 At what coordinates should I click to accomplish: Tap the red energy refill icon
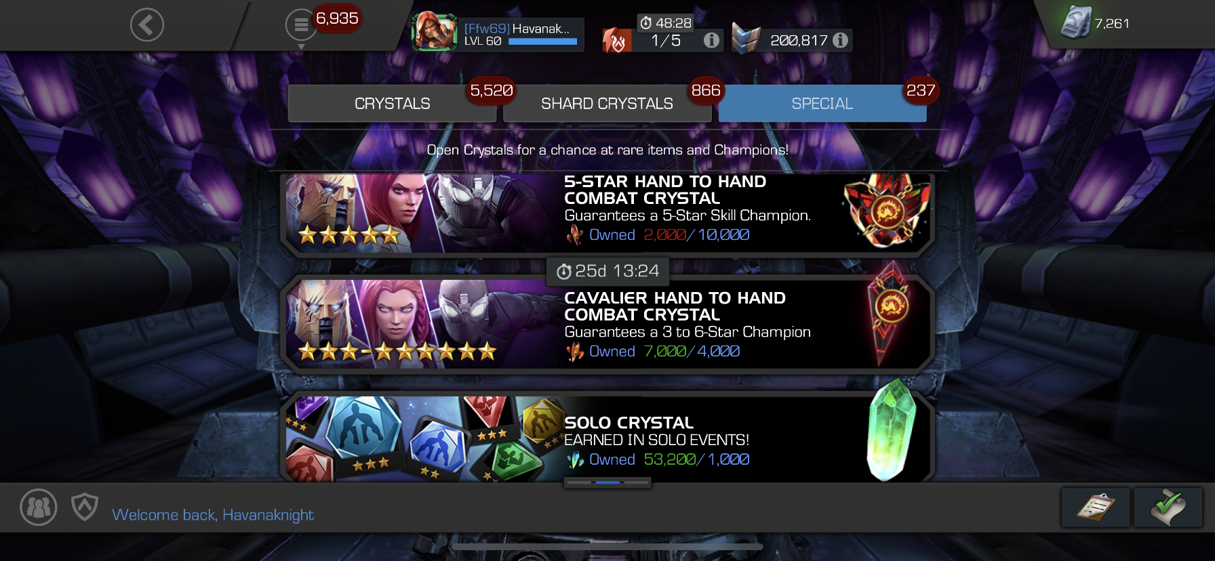(x=617, y=40)
